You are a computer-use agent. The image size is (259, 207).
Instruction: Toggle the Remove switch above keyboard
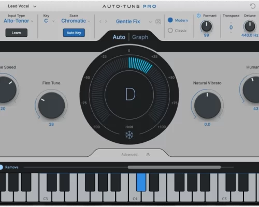(1, 167)
